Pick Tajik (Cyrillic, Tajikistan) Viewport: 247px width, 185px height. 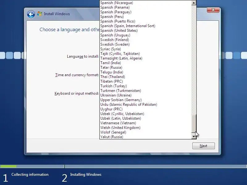pyautogui.click(x=146, y=54)
